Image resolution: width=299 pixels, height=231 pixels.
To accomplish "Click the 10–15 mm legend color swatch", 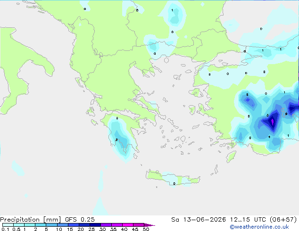I will [63, 225].
